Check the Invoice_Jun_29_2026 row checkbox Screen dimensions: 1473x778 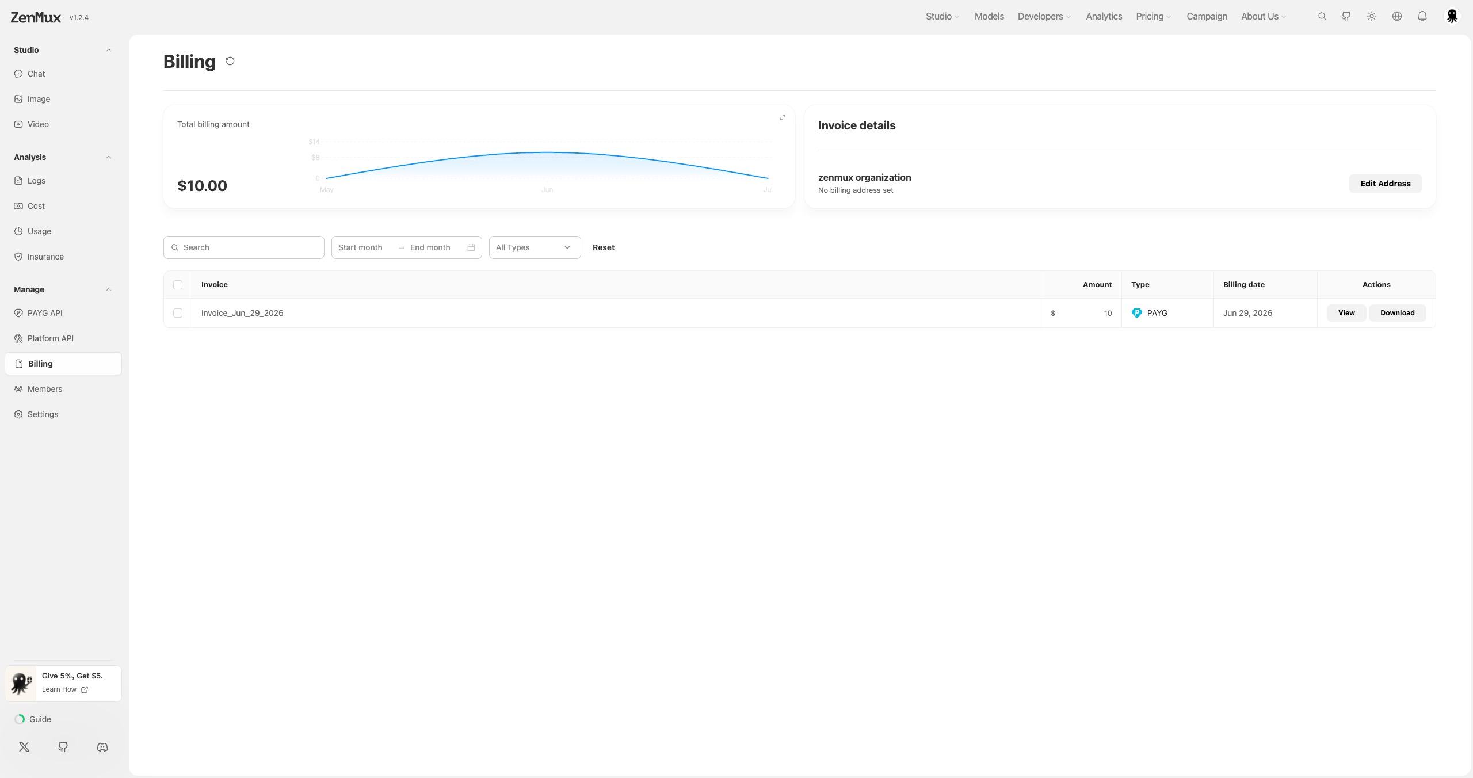pyautogui.click(x=178, y=313)
